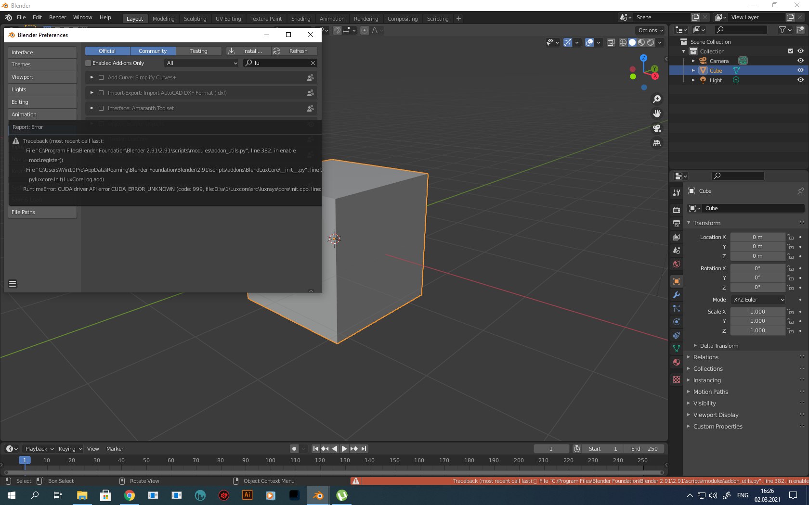The height and width of the screenshot is (505, 809).
Task: Toggle X-ray display in viewport
Action: tap(611, 42)
